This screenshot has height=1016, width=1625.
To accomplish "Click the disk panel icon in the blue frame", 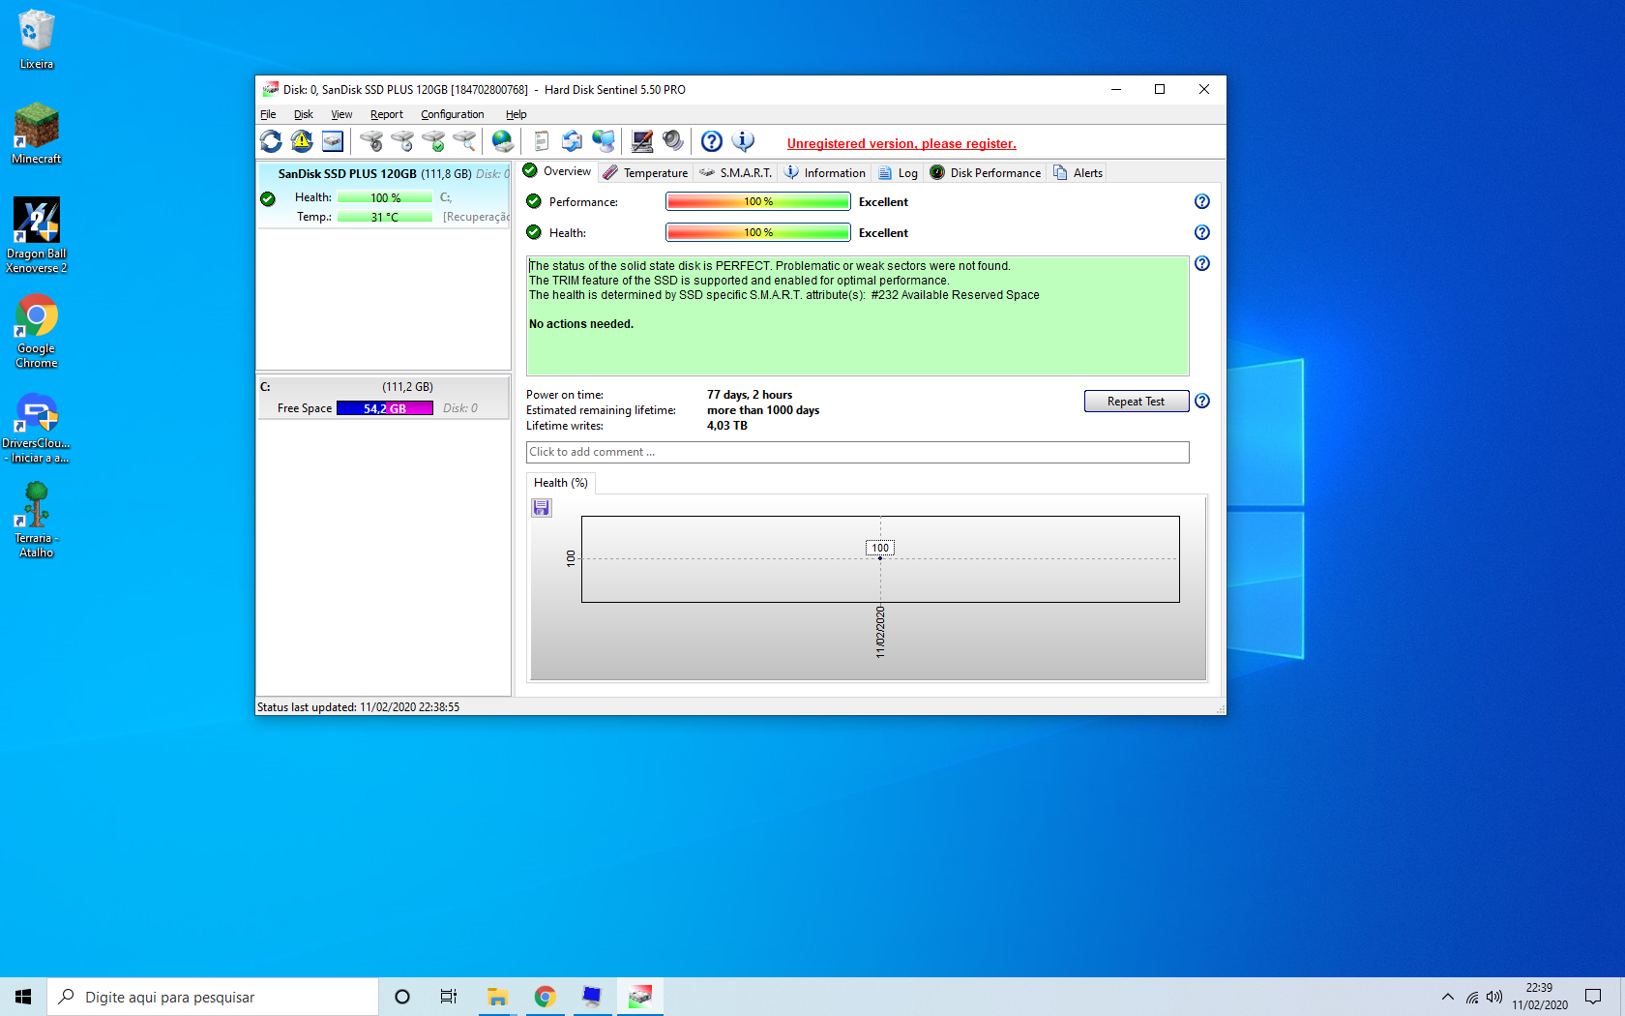I will coord(333,141).
